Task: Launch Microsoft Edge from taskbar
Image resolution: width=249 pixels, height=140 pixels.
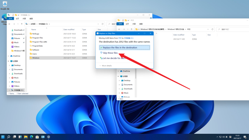Action: coord(32,137)
